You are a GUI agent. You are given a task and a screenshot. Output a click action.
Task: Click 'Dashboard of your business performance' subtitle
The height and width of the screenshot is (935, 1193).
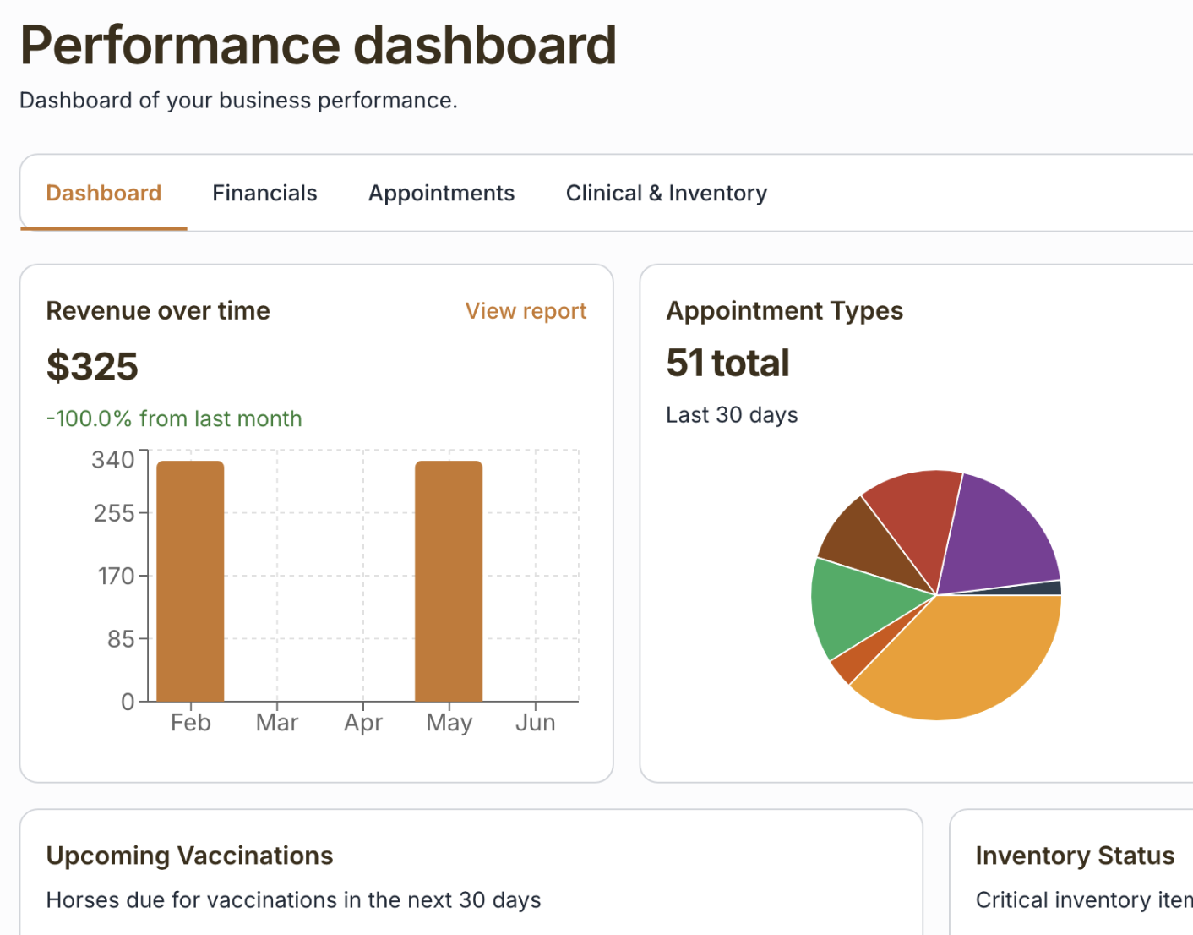point(238,101)
